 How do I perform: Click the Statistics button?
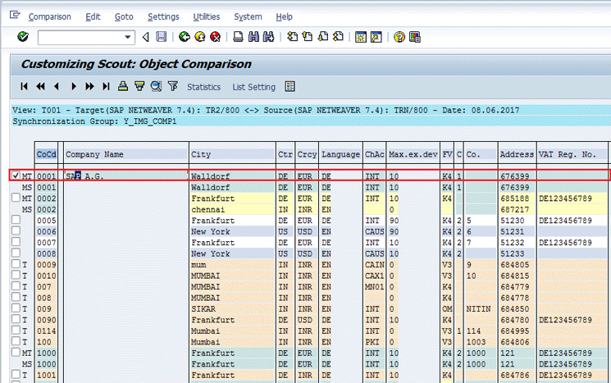[x=203, y=87]
